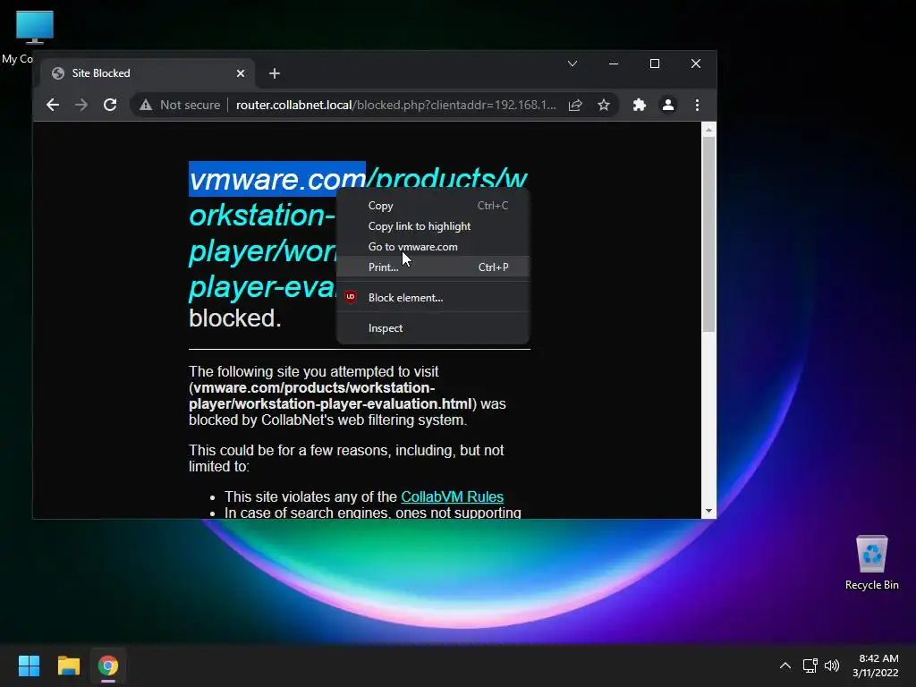
Task: Maximize the Chrome window
Action: pyautogui.click(x=655, y=64)
